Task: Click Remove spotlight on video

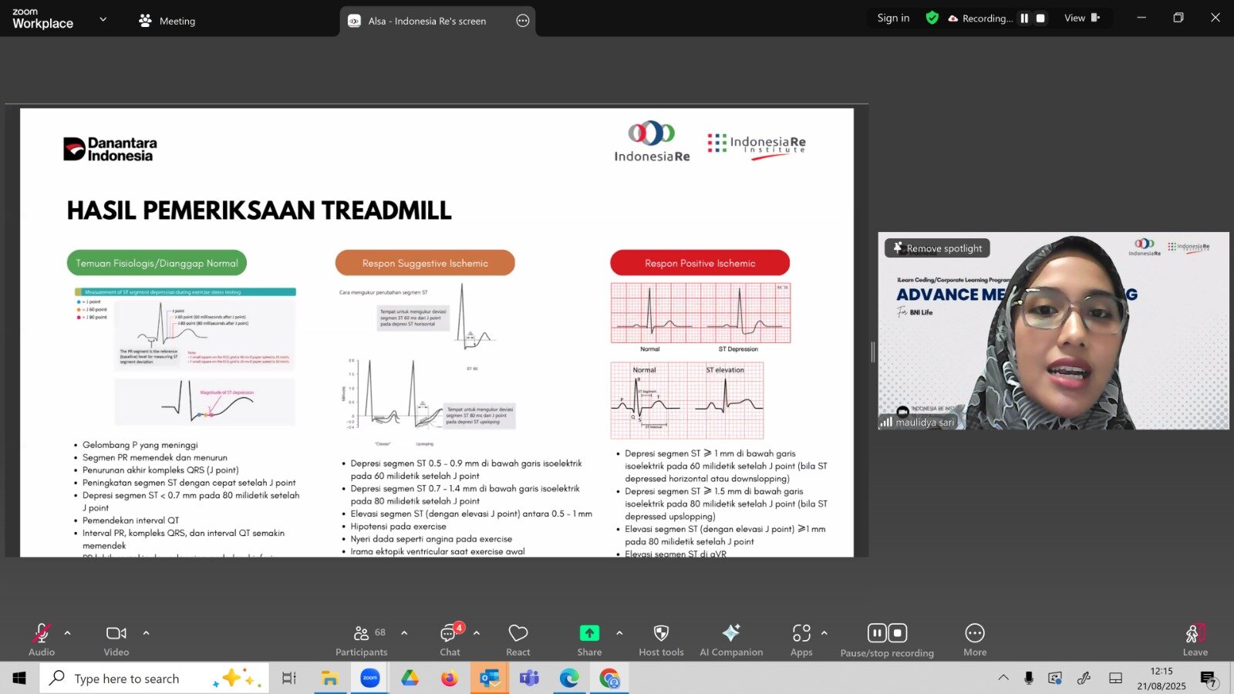Action: coord(937,248)
